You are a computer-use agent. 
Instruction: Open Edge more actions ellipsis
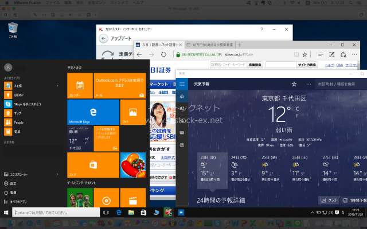(354, 55)
